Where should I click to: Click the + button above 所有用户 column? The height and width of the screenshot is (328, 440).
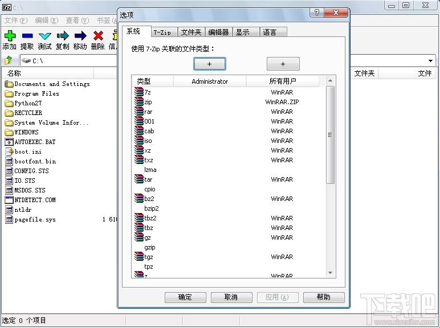pos(283,64)
